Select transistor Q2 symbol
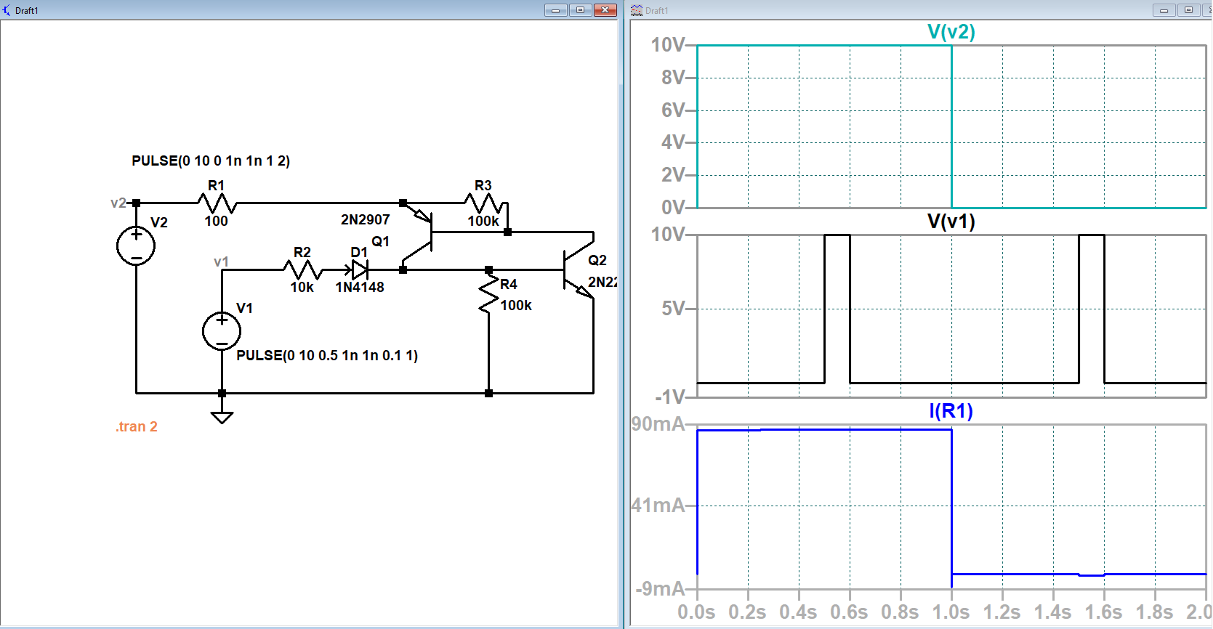This screenshot has height=629, width=1213. [x=579, y=270]
